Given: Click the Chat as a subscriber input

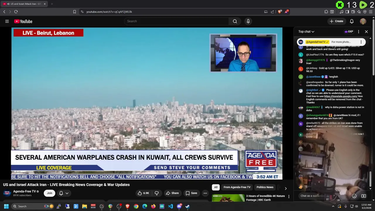Looking at the screenshot, I should point(325,196).
